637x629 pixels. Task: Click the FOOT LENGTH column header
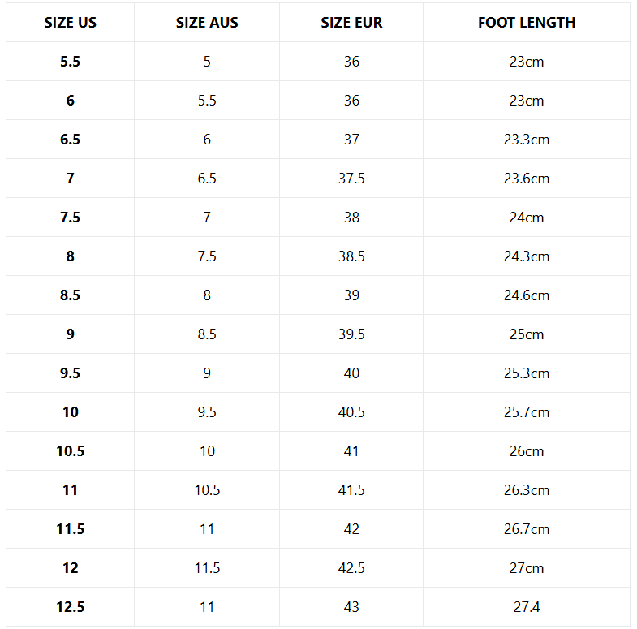pyautogui.click(x=527, y=23)
